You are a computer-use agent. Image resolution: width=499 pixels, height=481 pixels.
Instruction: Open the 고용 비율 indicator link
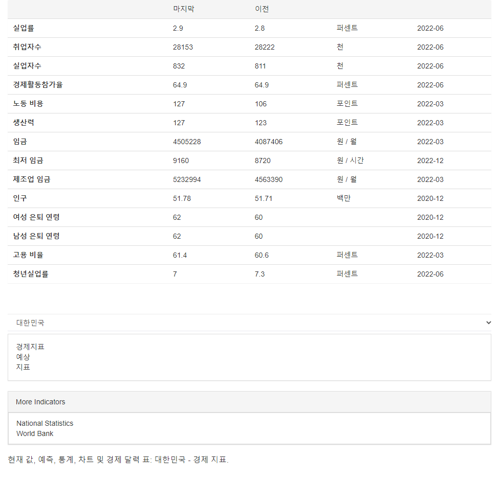(28, 255)
